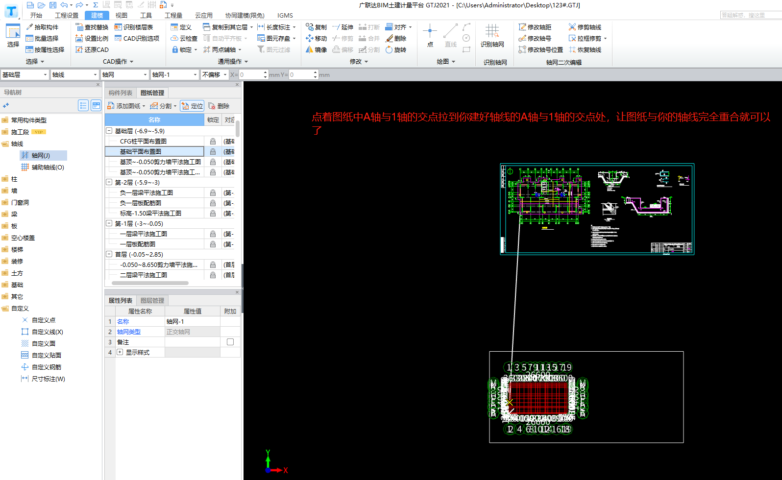
Task: Click 修改轴号 modify axis number
Action: pos(535,38)
